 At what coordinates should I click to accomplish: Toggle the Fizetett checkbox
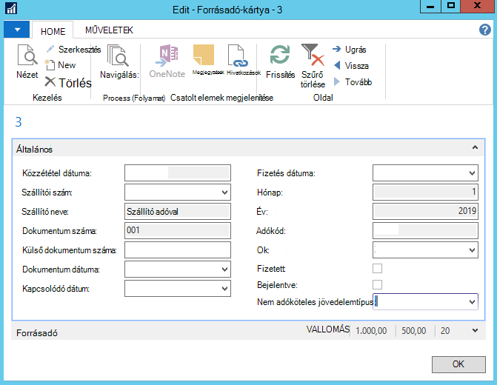pyautogui.click(x=377, y=269)
